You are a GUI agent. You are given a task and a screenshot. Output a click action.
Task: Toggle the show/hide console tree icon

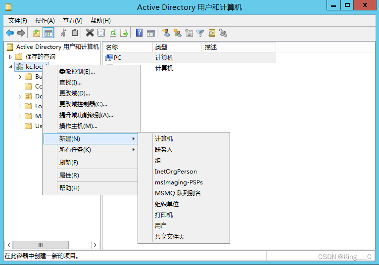(48, 33)
